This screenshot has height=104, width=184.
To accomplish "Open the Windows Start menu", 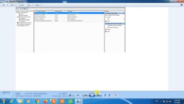I will click(x=3, y=101).
